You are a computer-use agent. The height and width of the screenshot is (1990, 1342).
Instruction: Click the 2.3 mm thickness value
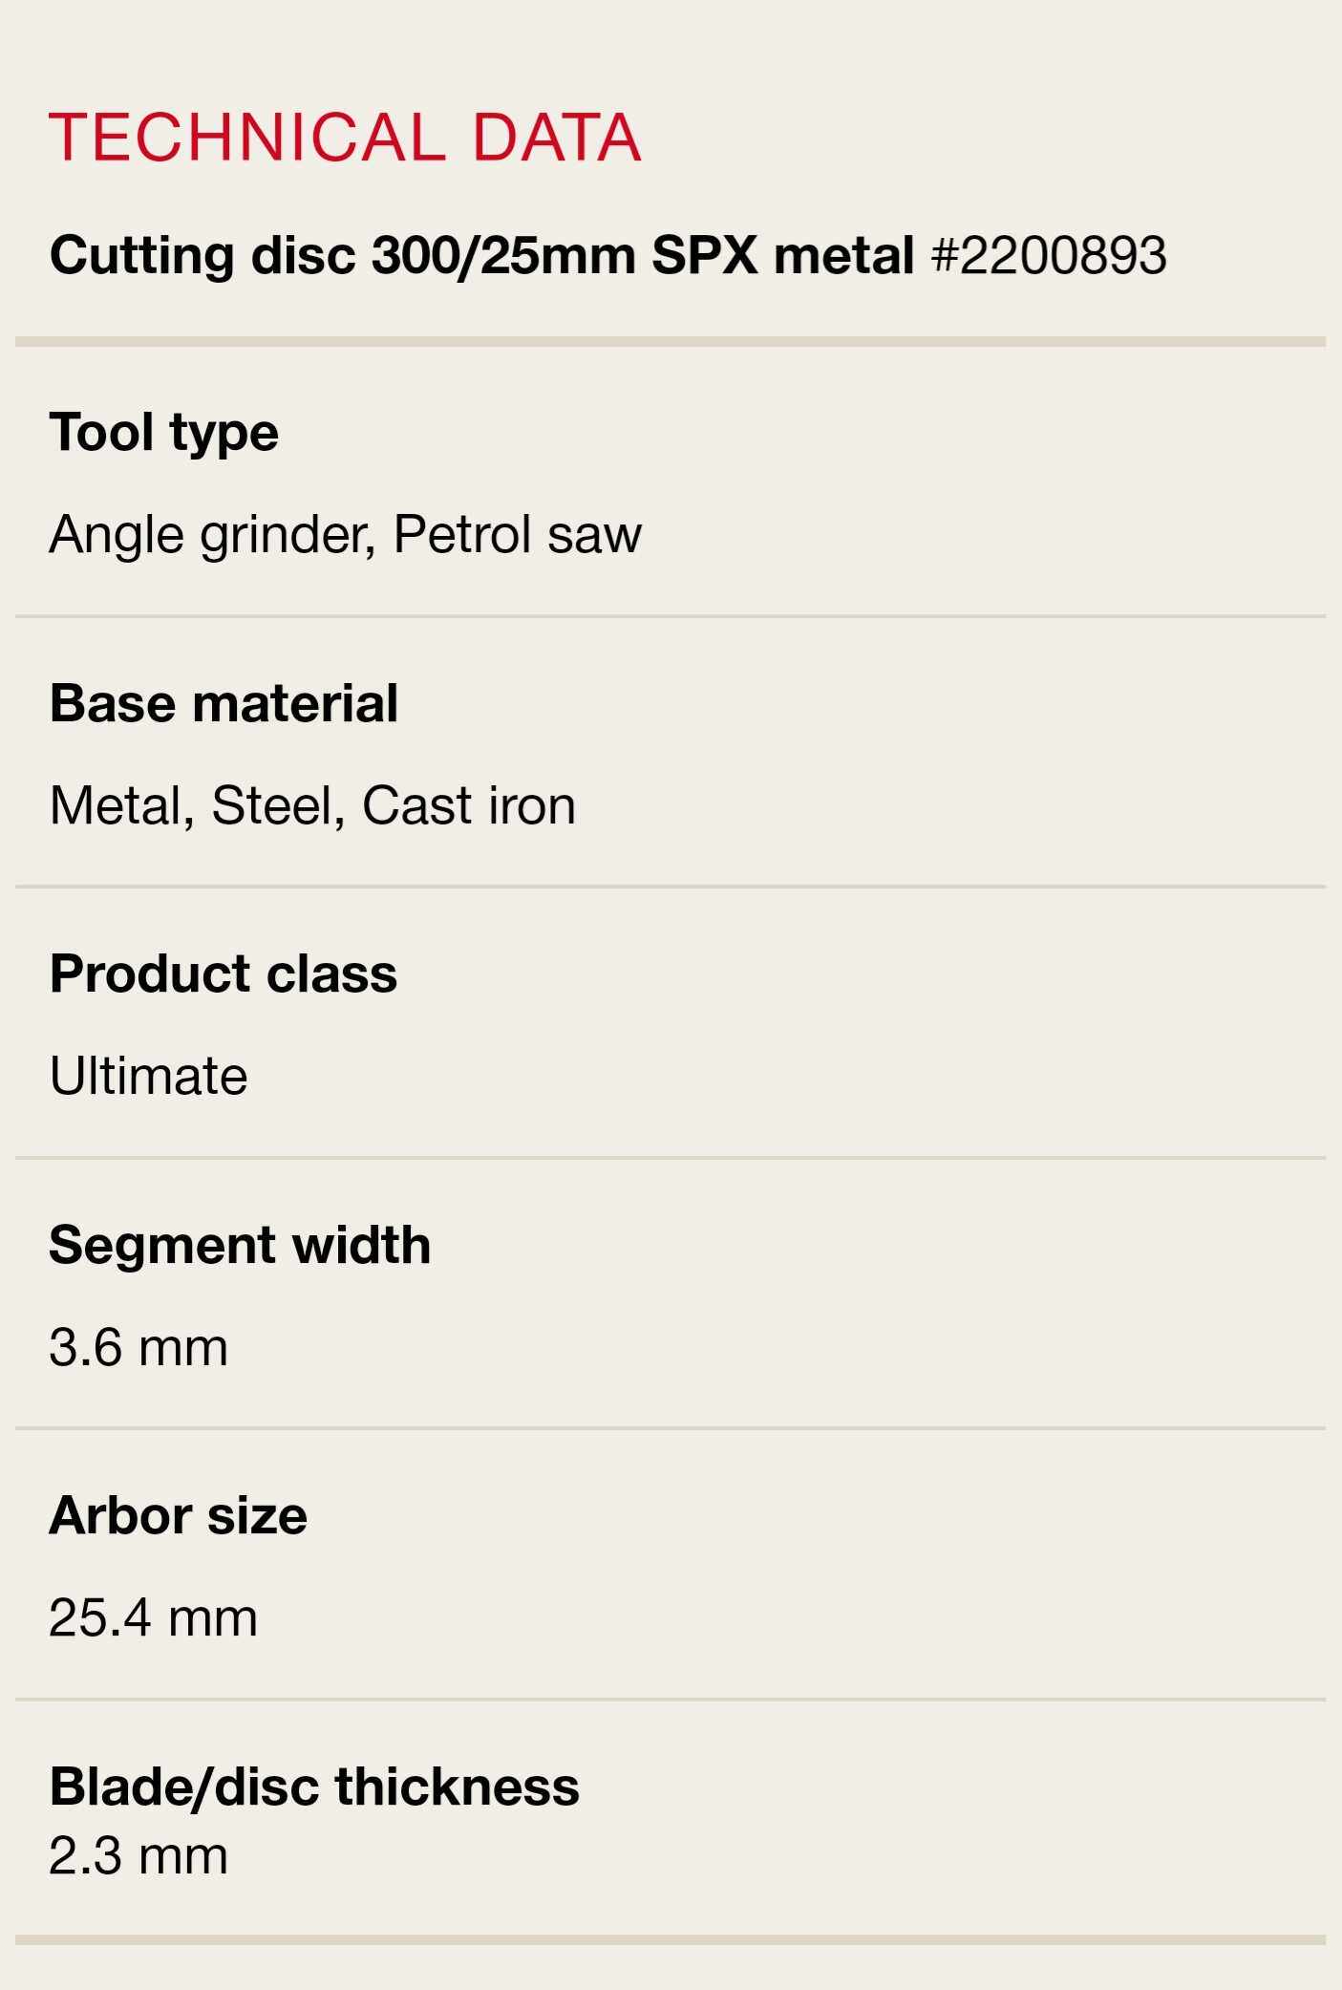pos(138,1855)
